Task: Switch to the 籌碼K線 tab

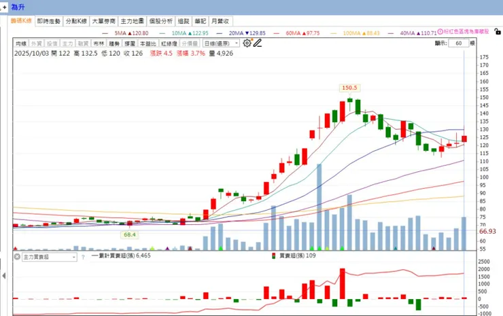Action: 21,21
